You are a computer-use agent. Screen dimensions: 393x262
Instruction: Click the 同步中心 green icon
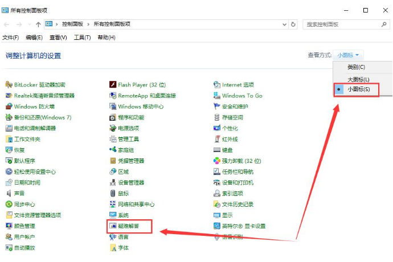pyautogui.click(x=9, y=204)
